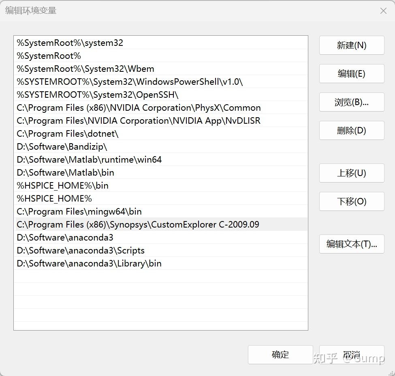Click the 新建(N) button
Viewport: 395px width, 376px height.
coord(352,45)
